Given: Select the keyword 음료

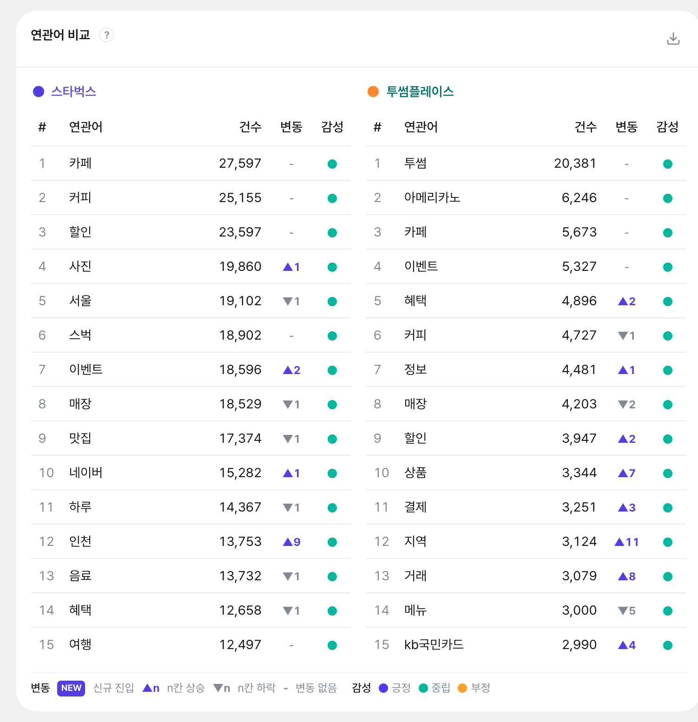Looking at the screenshot, I should point(80,576).
